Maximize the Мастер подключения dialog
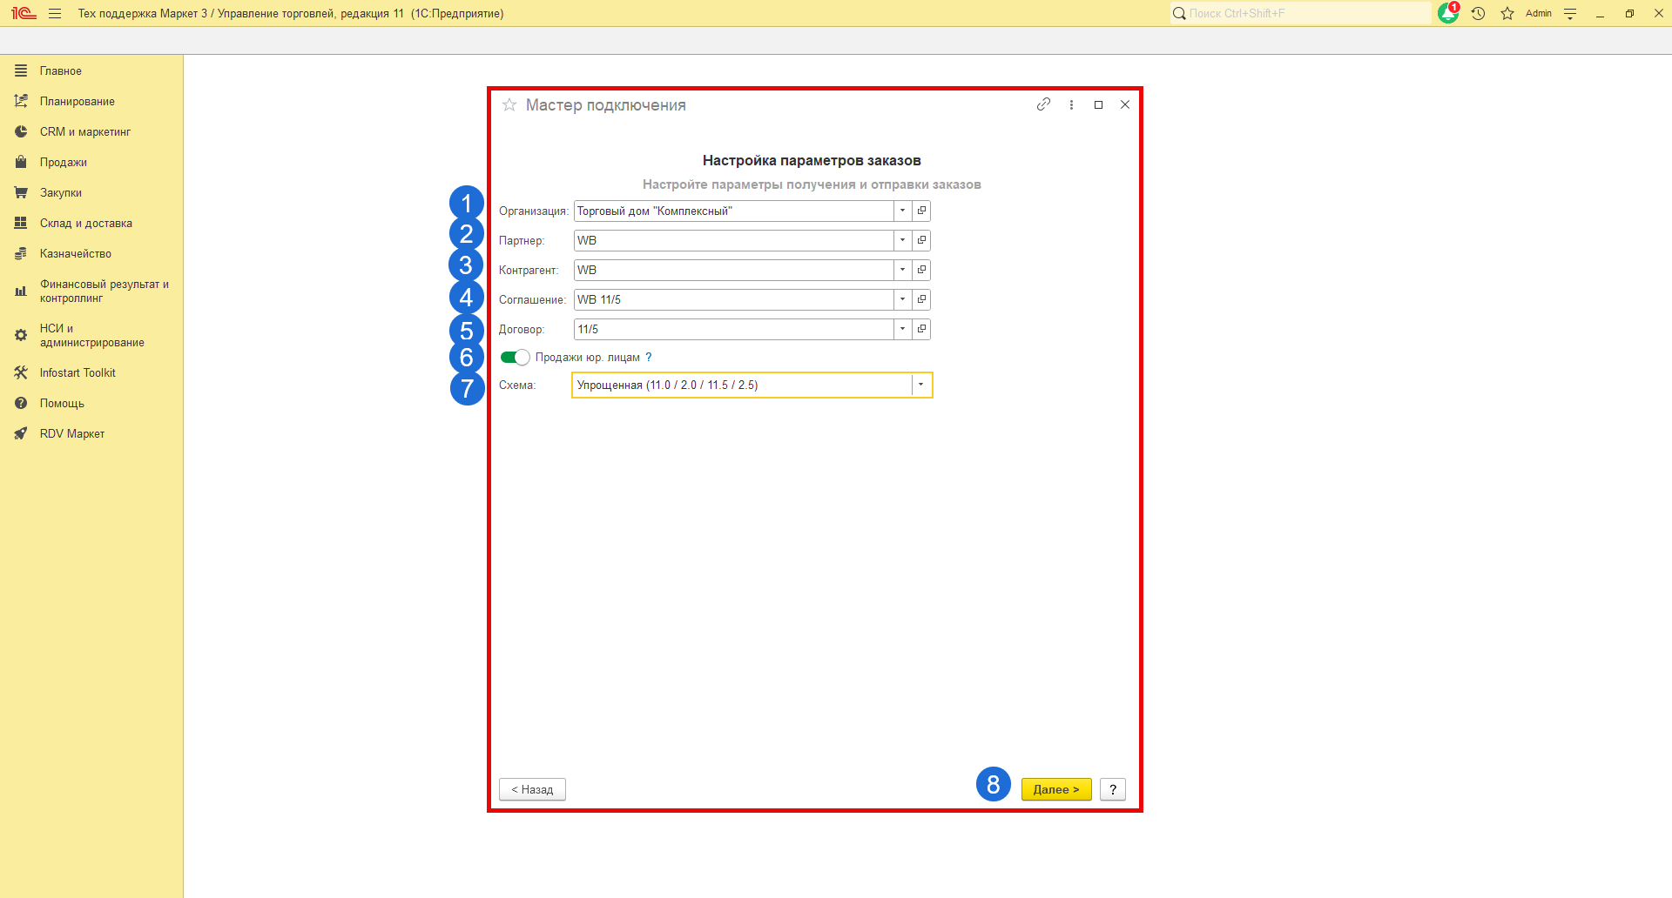1672x898 pixels. coord(1098,104)
